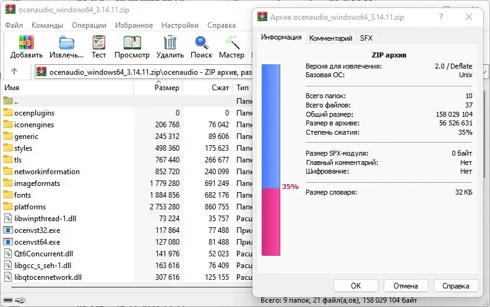Image resolution: width=490 pixels, height=307 pixels.
Task: Sort list by Тип column header
Action: (243, 88)
